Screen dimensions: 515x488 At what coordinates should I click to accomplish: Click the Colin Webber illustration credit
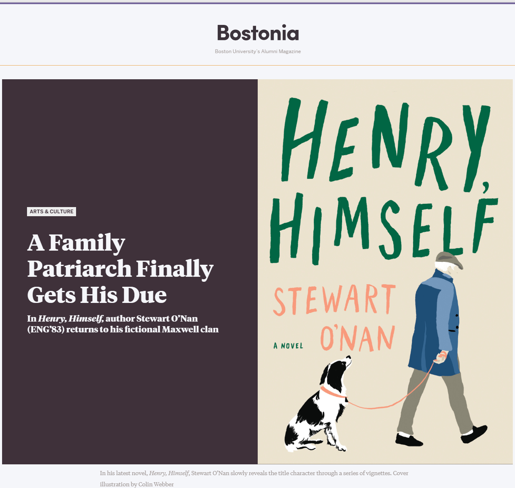(156, 484)
